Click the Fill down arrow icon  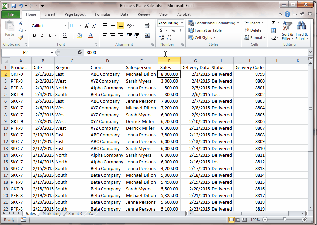[x=273, y=30]
